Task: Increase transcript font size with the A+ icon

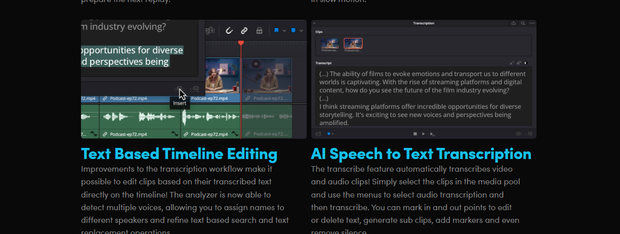Action: (x=519, y=63)
